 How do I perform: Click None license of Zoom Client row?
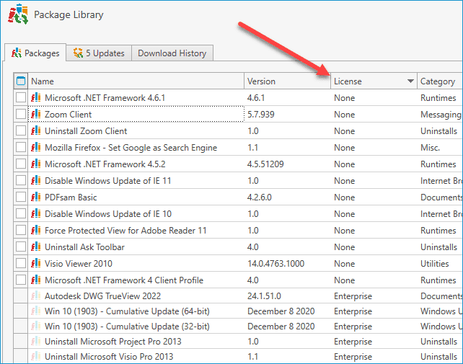[344, 115]
